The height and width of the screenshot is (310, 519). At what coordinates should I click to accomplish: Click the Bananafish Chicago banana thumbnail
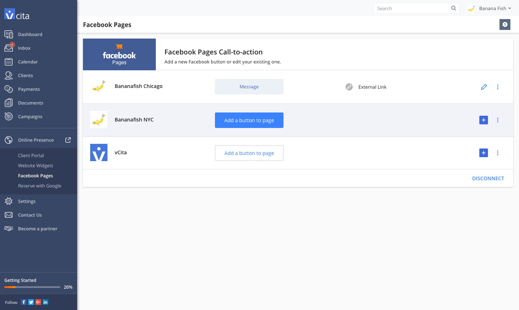pyautogui.click(x=99, y=86)
